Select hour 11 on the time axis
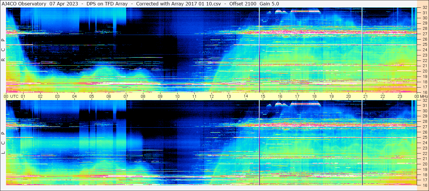429x191 pixels. click(x=194, y=96)
